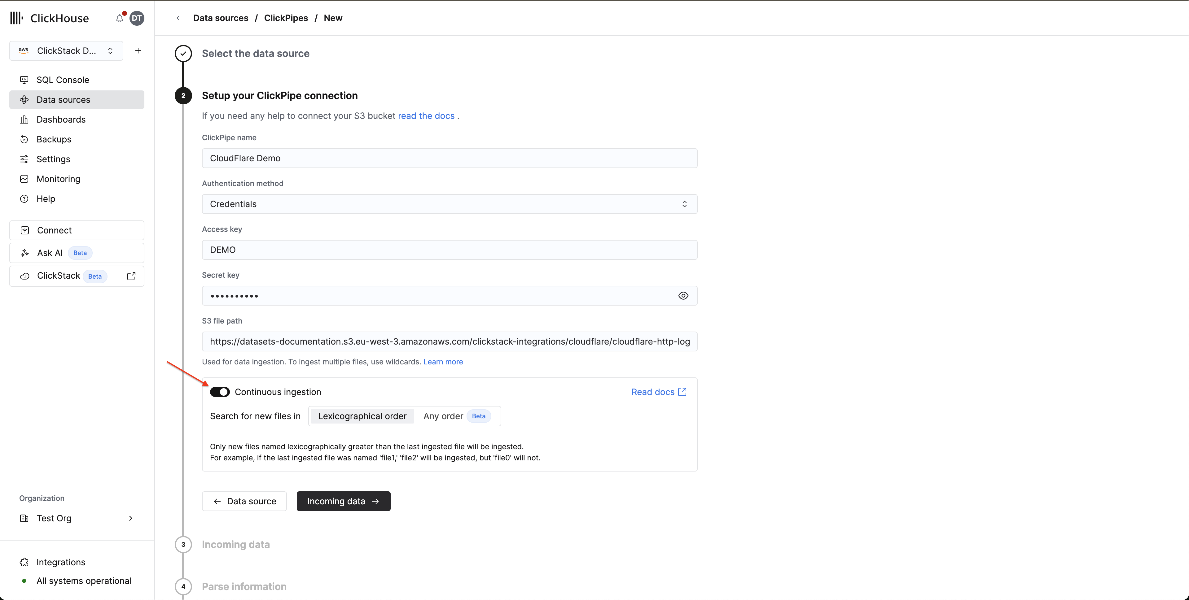Reveal secret key with the eye icon
1189x600 pixels.
tap(683, 296)
